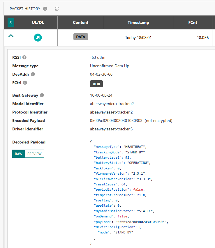Image resolution: width=215 pixels, height=248 pixels.
Task: Click the Content column header
Action: pos(80,22)
